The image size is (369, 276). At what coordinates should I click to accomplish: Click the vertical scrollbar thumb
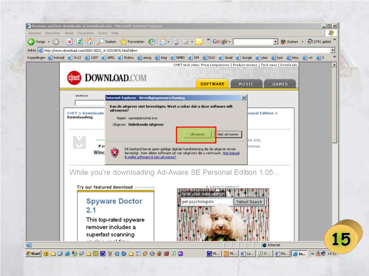pos(334,105)
